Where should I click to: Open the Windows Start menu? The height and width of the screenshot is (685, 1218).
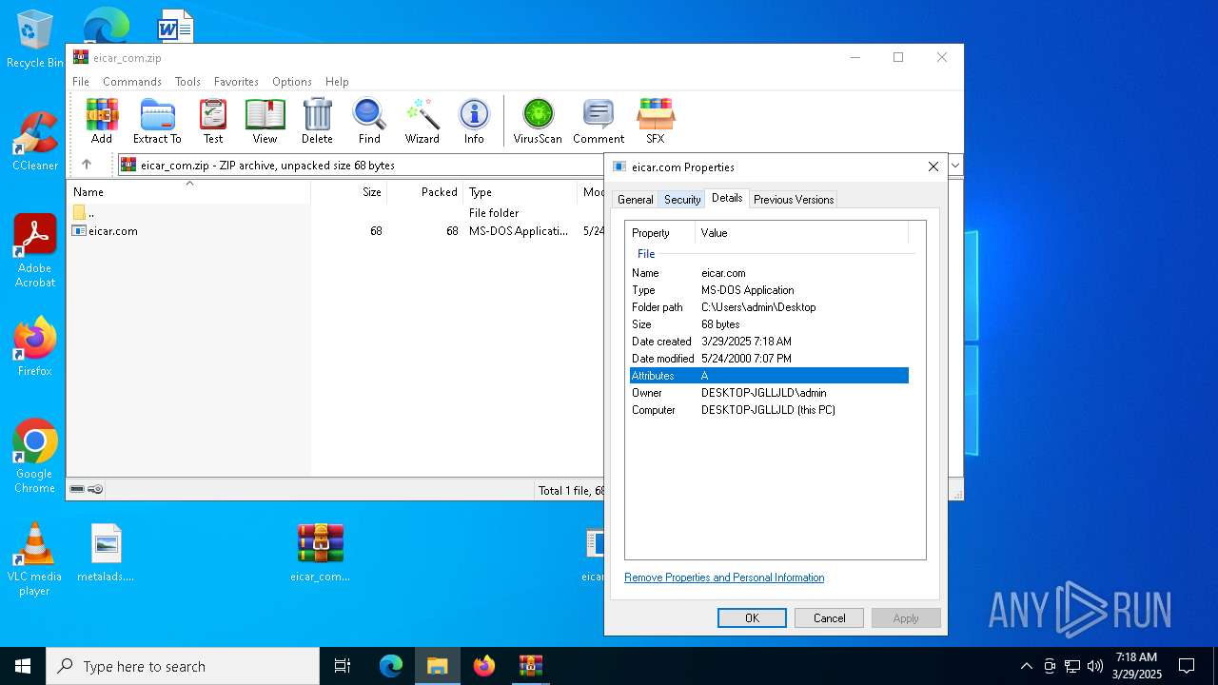(23, 666)
